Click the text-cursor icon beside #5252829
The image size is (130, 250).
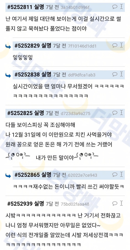[x=121, y=45]
